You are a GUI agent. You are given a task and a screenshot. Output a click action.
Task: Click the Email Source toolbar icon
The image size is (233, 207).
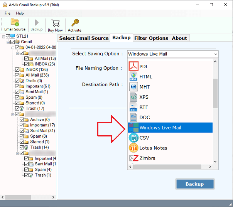point(15,22)
